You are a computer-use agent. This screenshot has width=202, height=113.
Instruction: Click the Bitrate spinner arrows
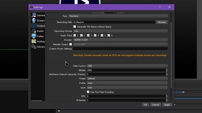pyautogui.click(x=167, y=70)
